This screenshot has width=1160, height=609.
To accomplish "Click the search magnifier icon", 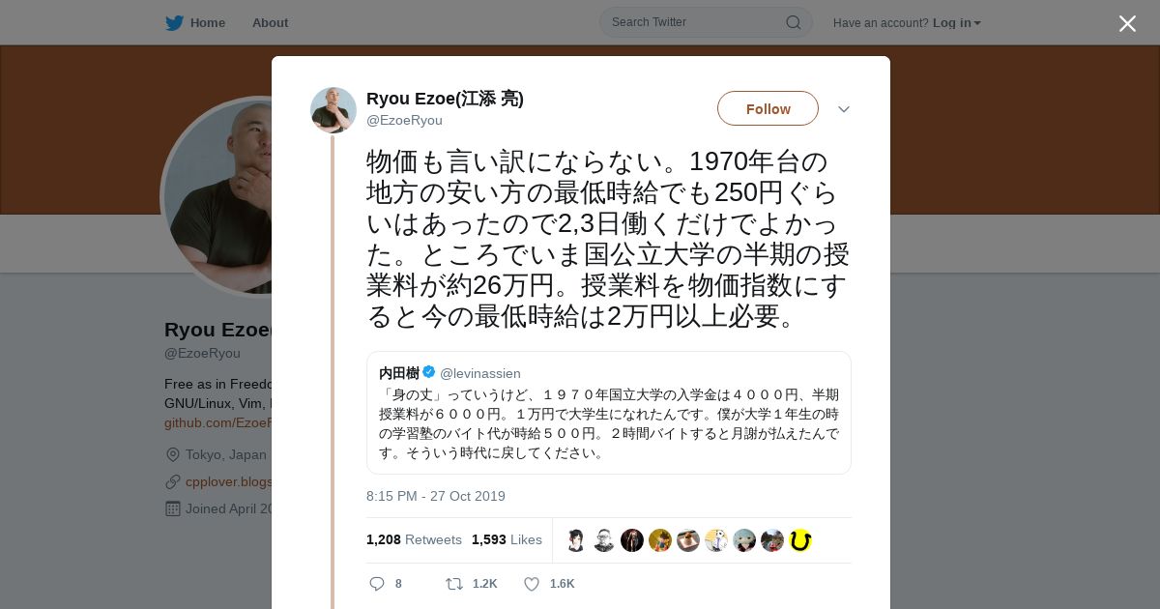I will [x=793, y=22].
